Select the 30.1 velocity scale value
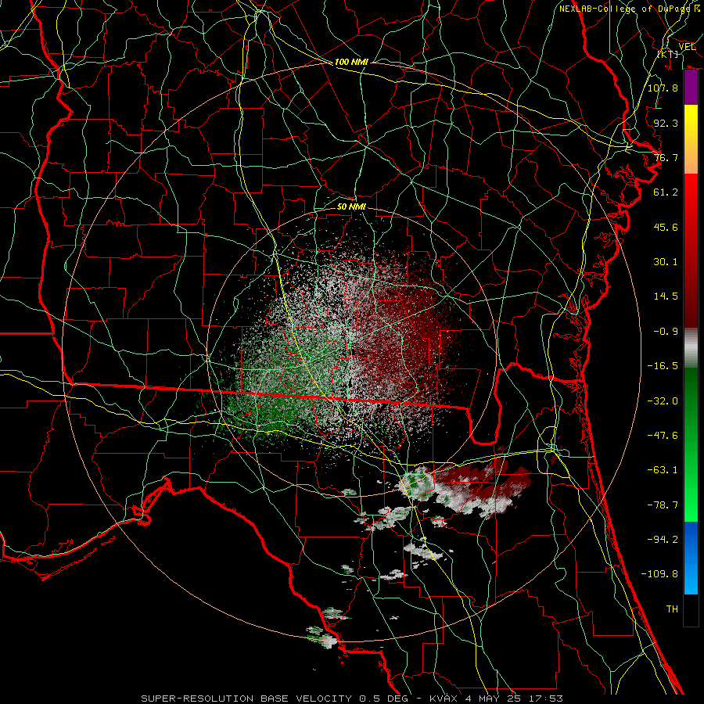 [x=666, y=262]
